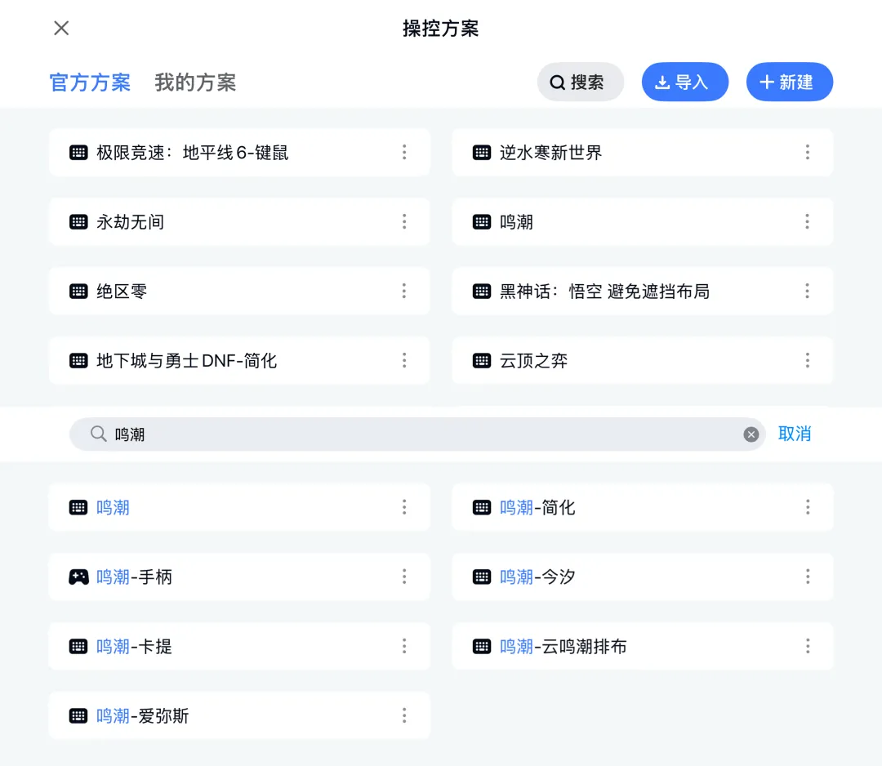Click the 搜索 button
This screenshot has height=766, width=882.
click(580, 82)
